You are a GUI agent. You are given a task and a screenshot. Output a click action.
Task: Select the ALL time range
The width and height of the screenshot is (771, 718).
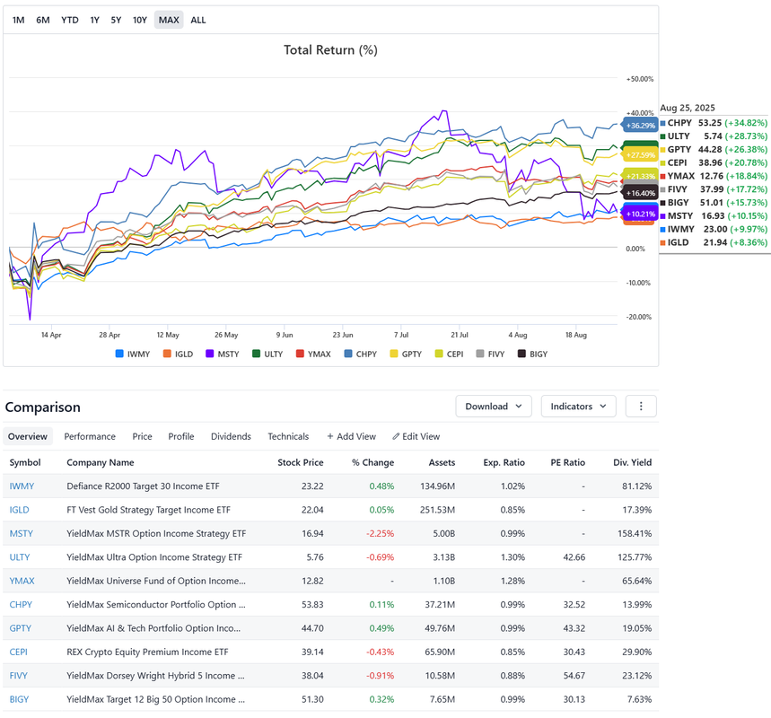[198, 20]
